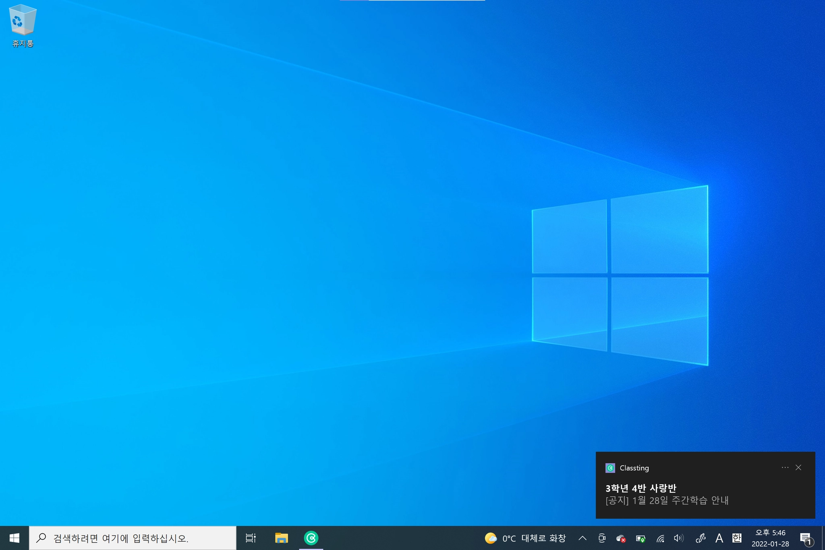Screen dimensions: 825x550
Task: Click the Meet Now camera tray icon
Action: pos(602,538)
